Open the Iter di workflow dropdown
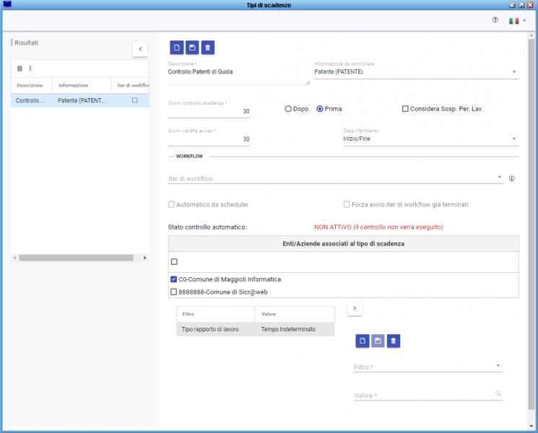Image resolution: width=538 pixels, height=433 pixels. [x=499, y=178]
